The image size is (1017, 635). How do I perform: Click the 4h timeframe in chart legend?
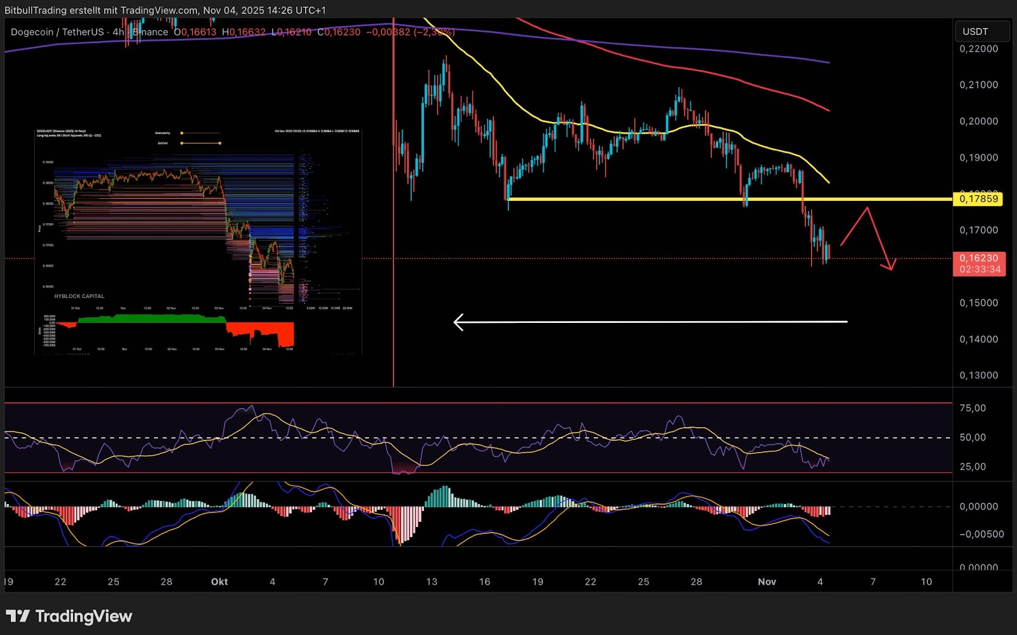tap(118, 32)
